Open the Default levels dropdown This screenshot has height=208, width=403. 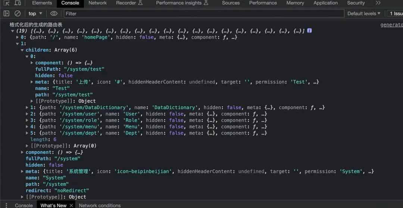(x=364, y=13)
